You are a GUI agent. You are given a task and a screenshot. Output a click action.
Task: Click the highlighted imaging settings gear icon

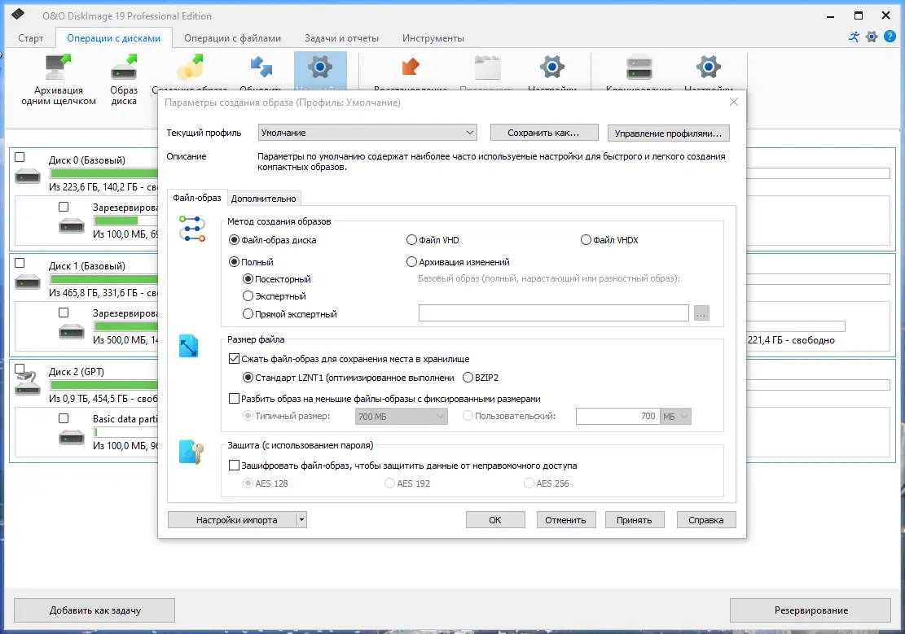click(x=320, y=68)
